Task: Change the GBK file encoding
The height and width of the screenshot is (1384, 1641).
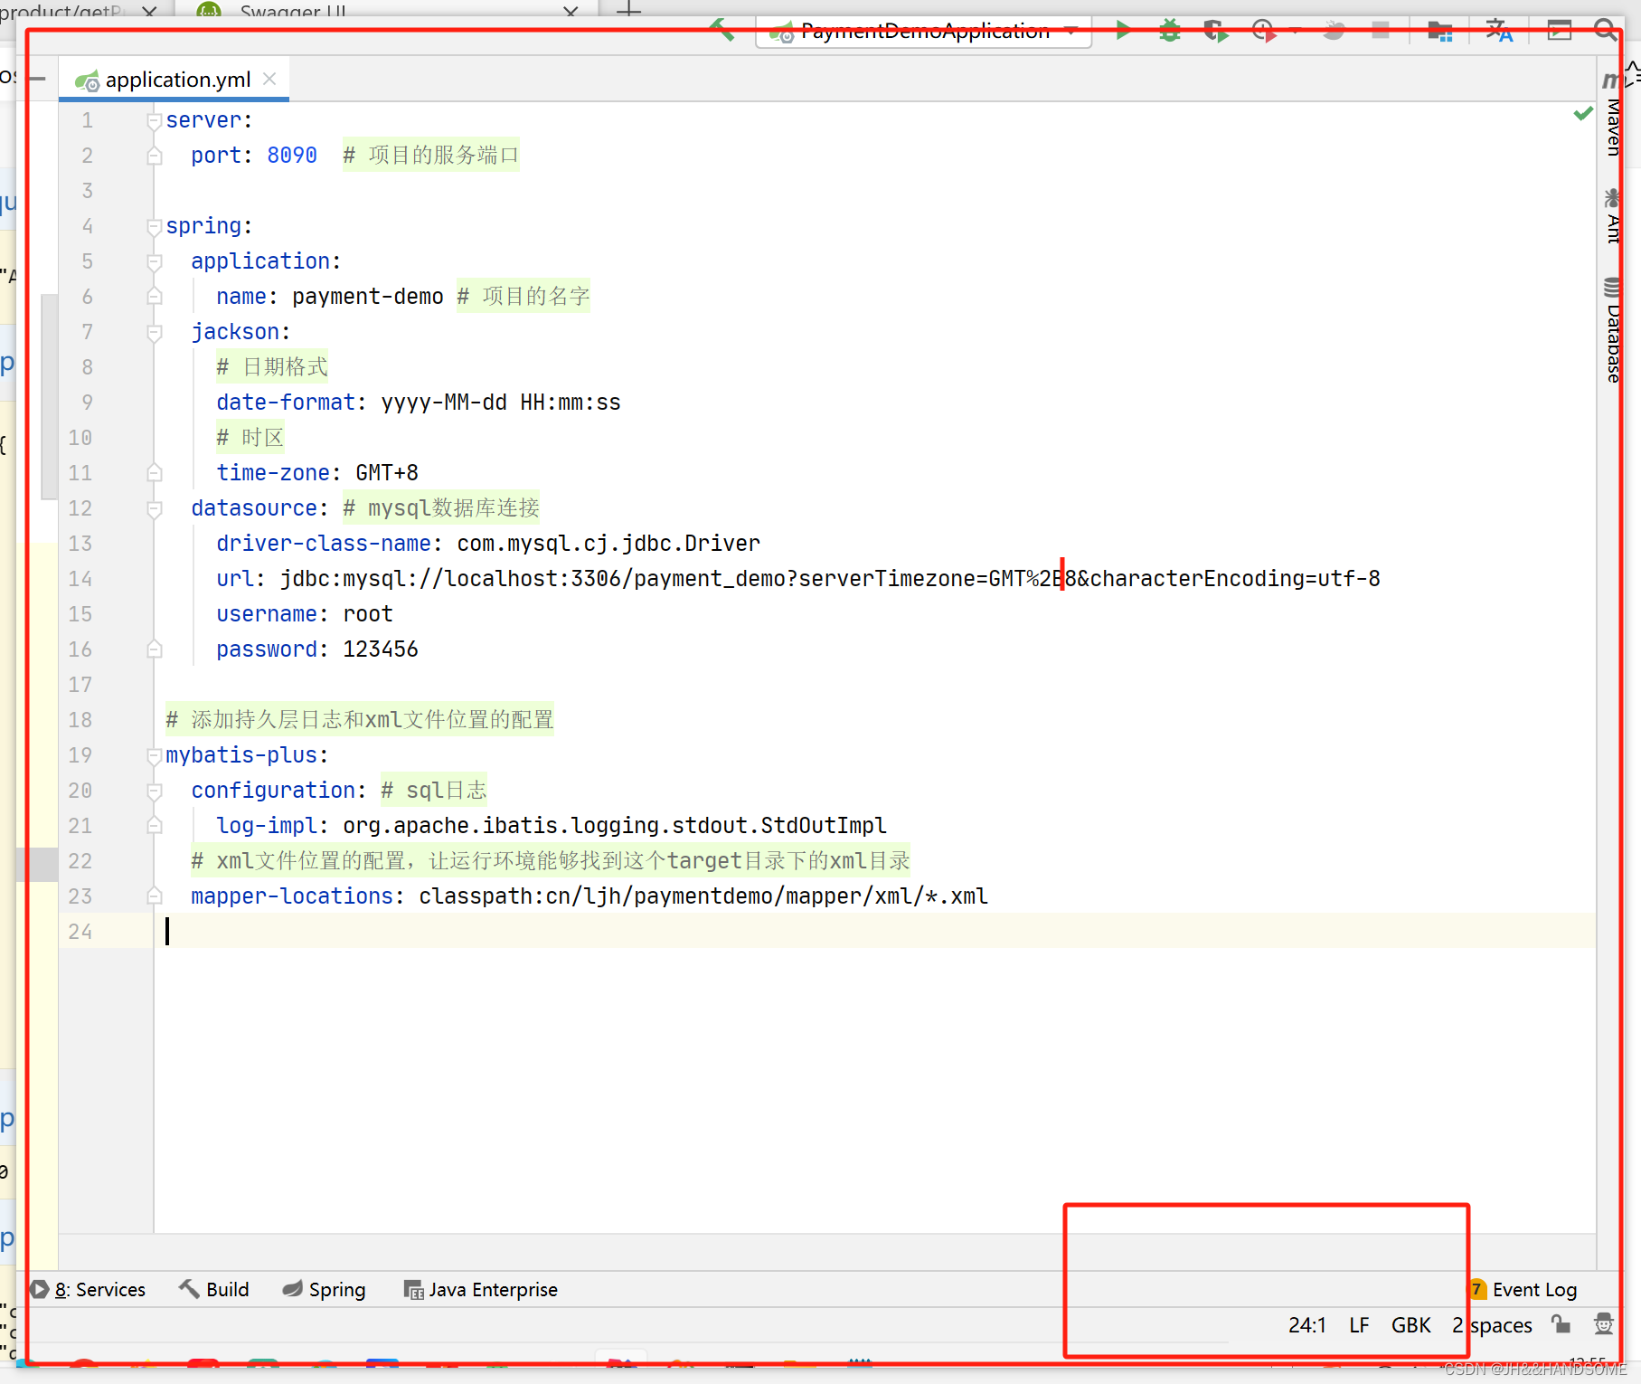Action: click(x=1410, y=1325)
